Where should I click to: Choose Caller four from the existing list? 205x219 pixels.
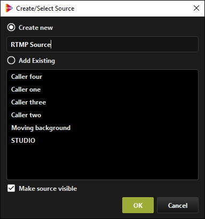[x=102, y=77]
